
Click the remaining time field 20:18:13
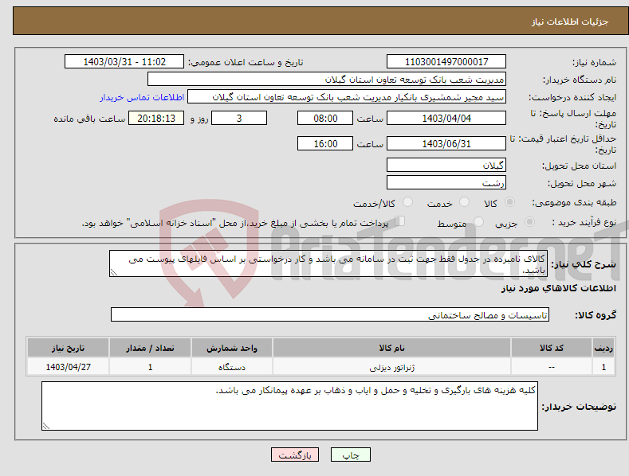(x=156, y=118)
